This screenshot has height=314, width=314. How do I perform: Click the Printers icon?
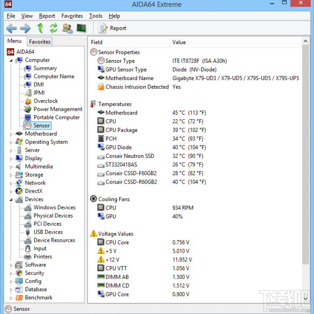(27, 257)
